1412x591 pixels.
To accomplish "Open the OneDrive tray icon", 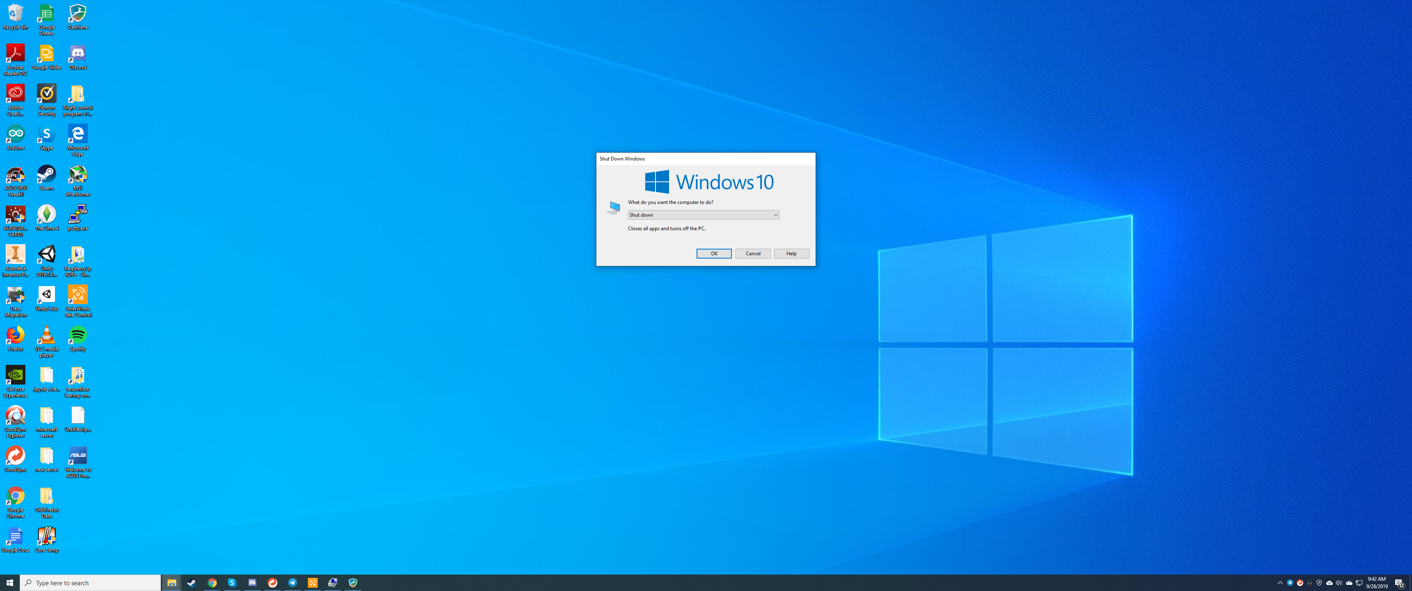I will tap(1349, 583).
